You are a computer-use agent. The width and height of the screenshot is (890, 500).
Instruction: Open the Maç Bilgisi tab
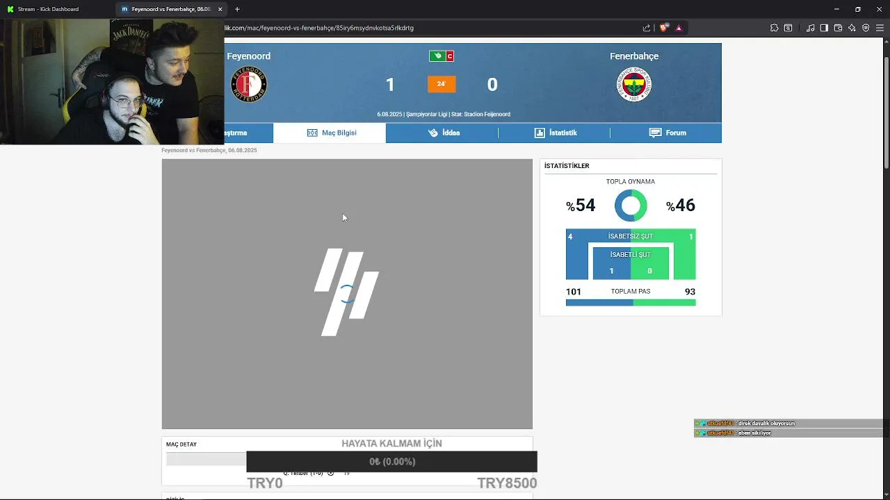tap(330, 133)
